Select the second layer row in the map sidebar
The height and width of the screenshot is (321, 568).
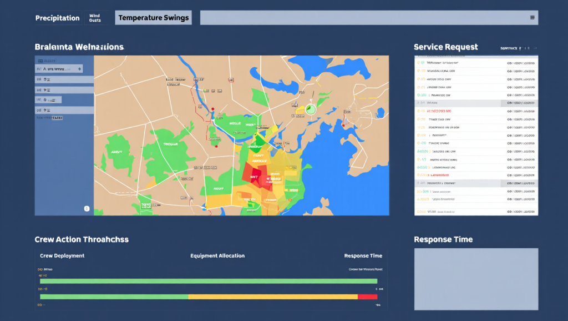click(64, 79)
